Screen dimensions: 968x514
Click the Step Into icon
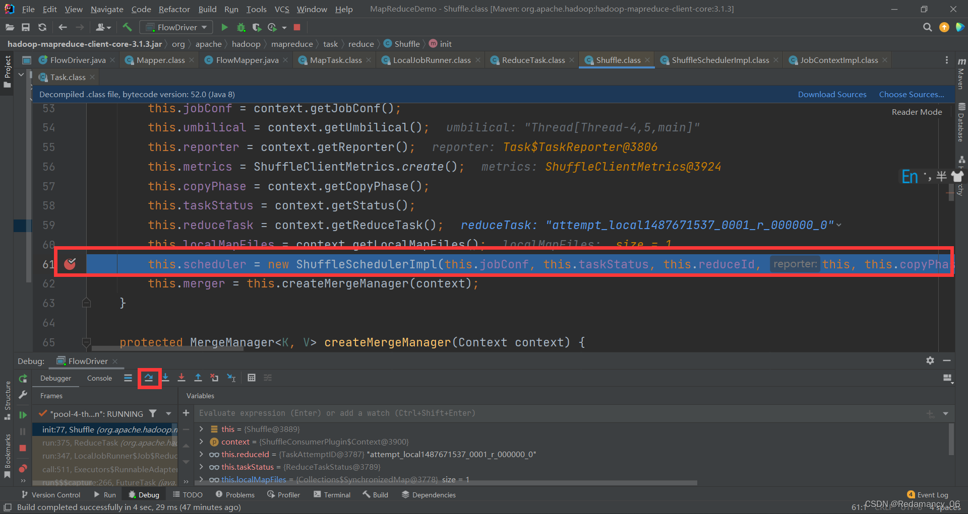(165, 378)
